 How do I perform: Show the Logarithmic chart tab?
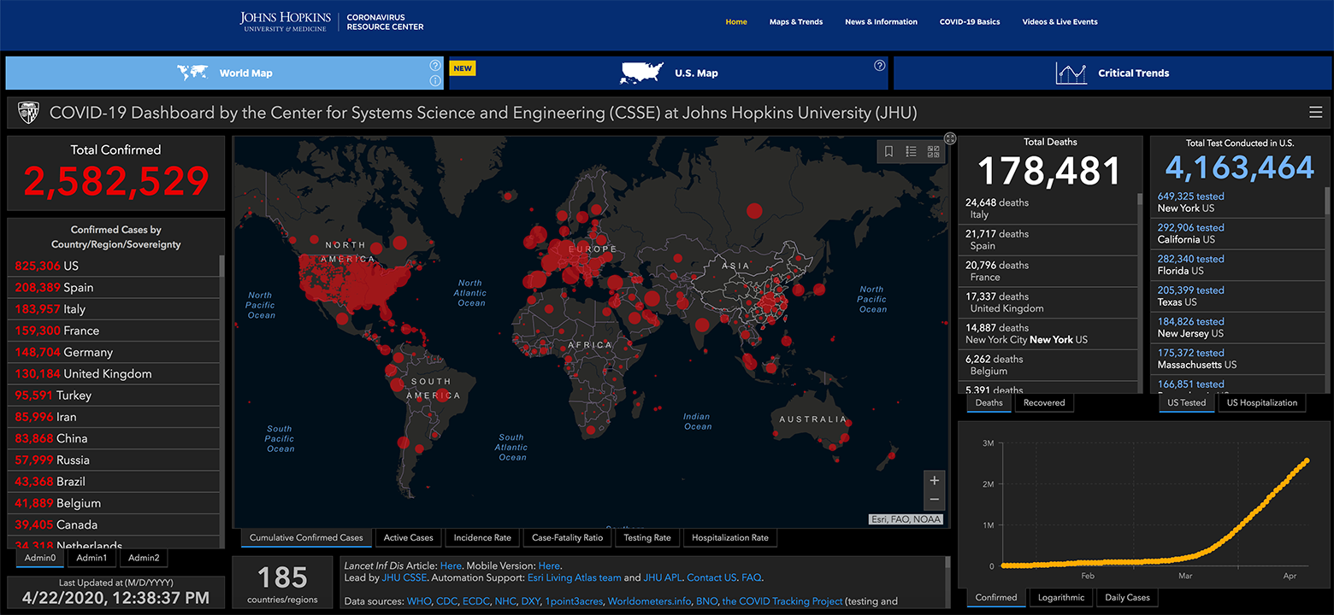(x=1061, y=597)
